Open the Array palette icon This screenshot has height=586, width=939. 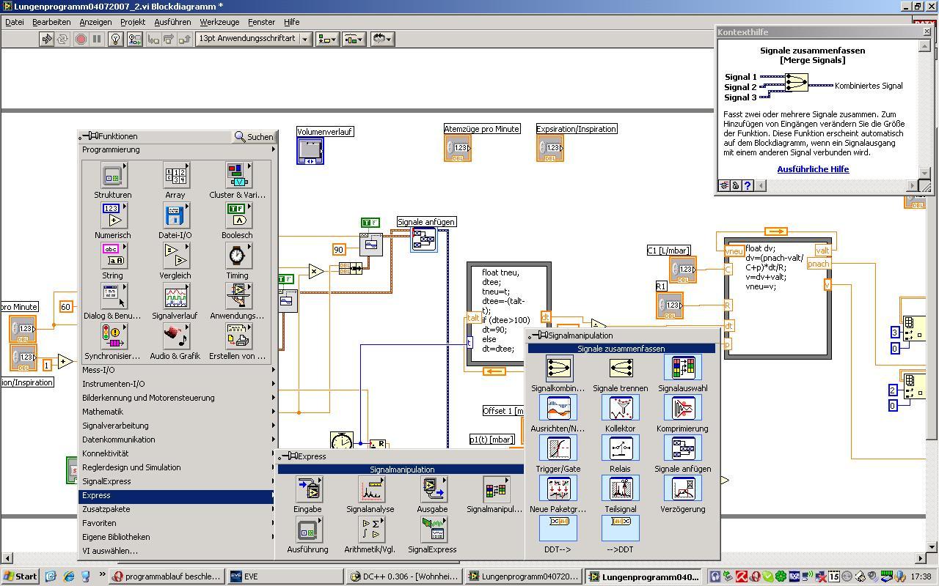pos(175,176)
